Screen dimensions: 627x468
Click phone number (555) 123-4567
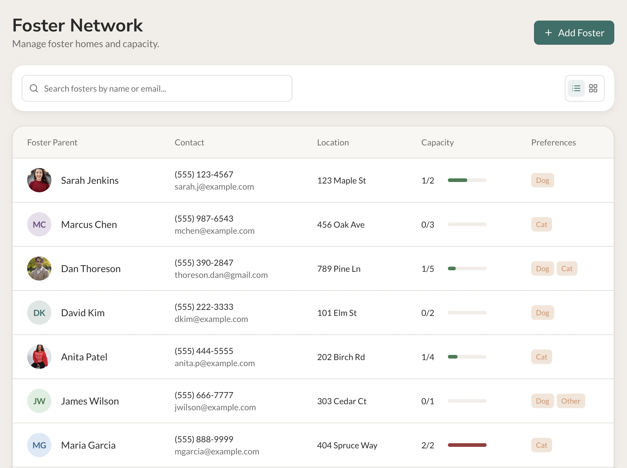coord(204,174)
